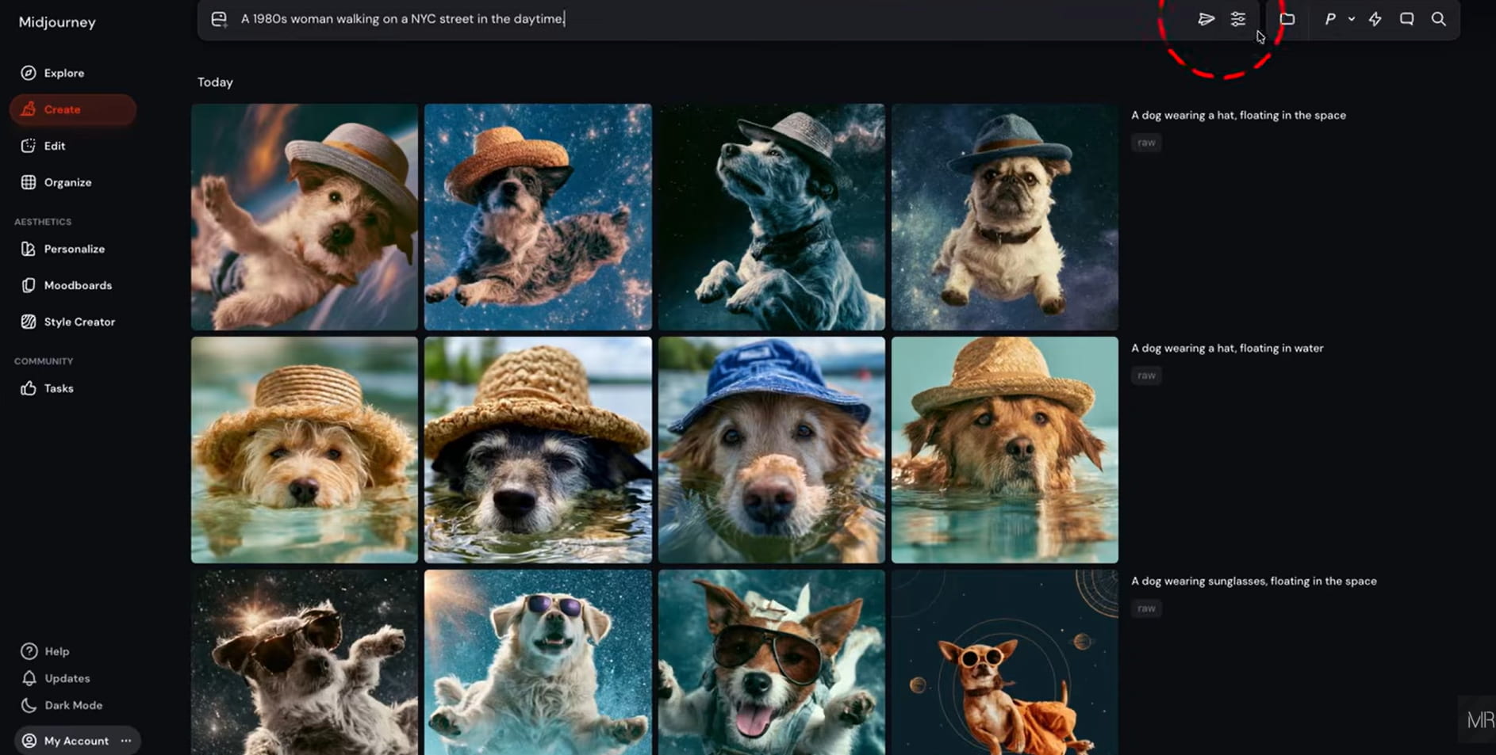The image size is (1496, 755).
Task: Click the compass icon beside Explore
Action: point(29,73)
